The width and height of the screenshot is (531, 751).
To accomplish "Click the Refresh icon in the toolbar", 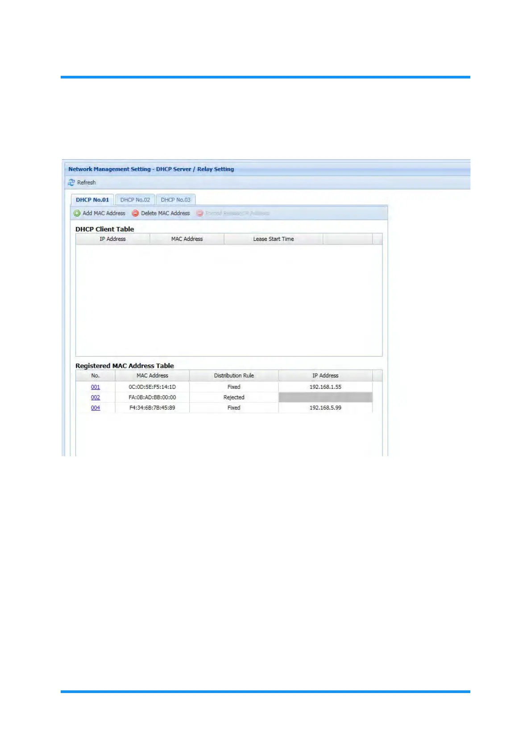I will click(x=71, y=182).
